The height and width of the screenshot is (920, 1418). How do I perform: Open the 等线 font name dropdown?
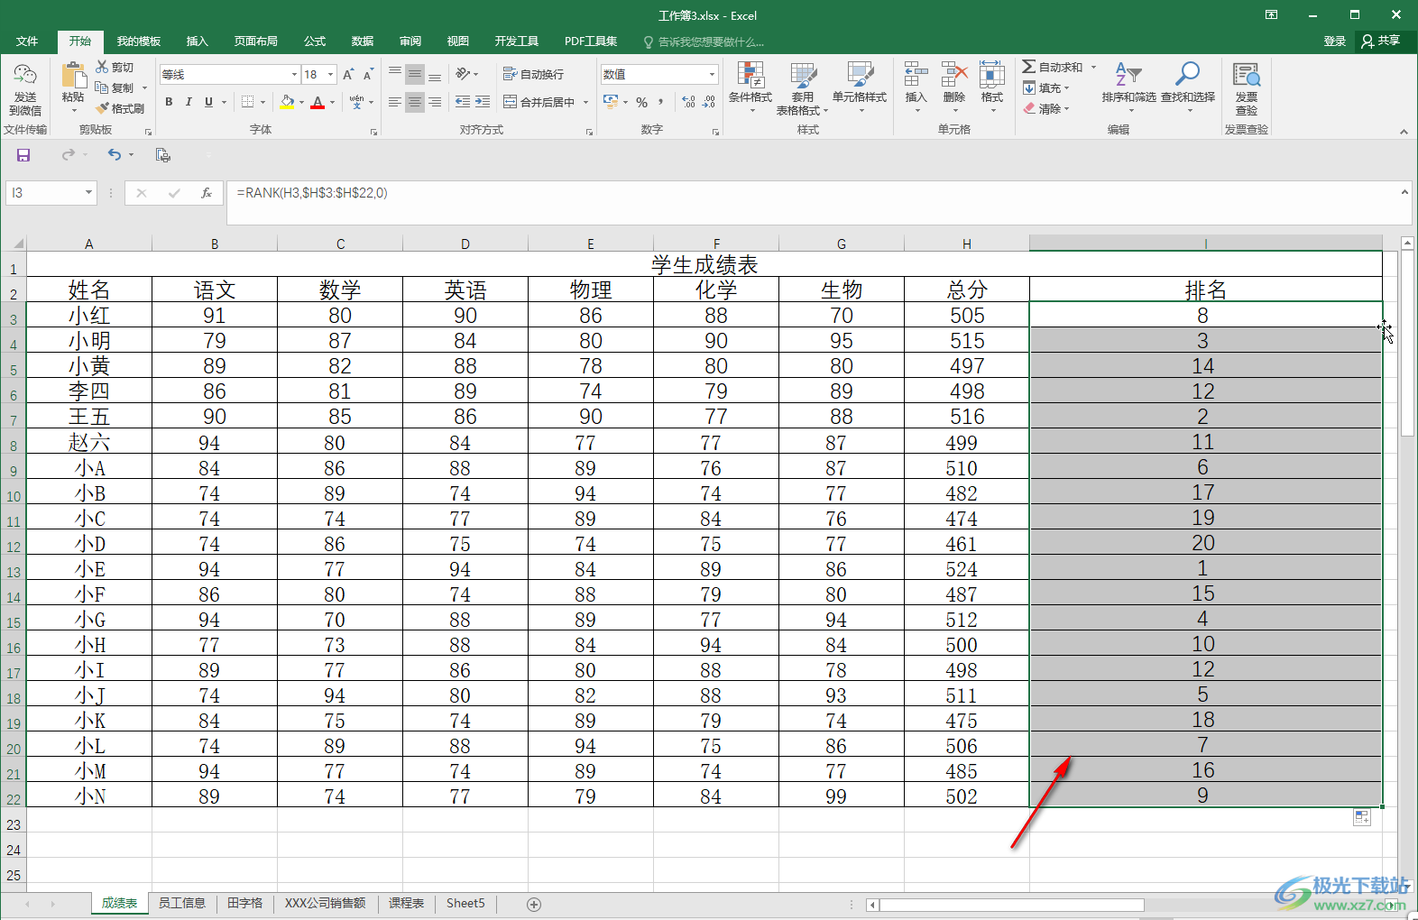coord(294,74)
